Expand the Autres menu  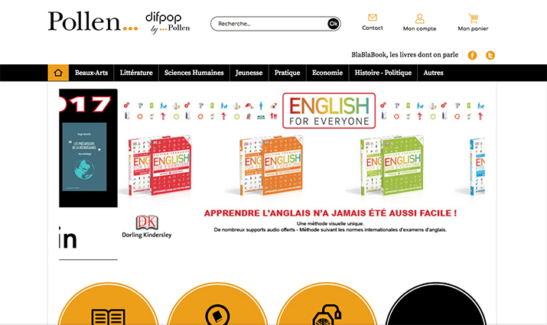click(x=433, y=73)
